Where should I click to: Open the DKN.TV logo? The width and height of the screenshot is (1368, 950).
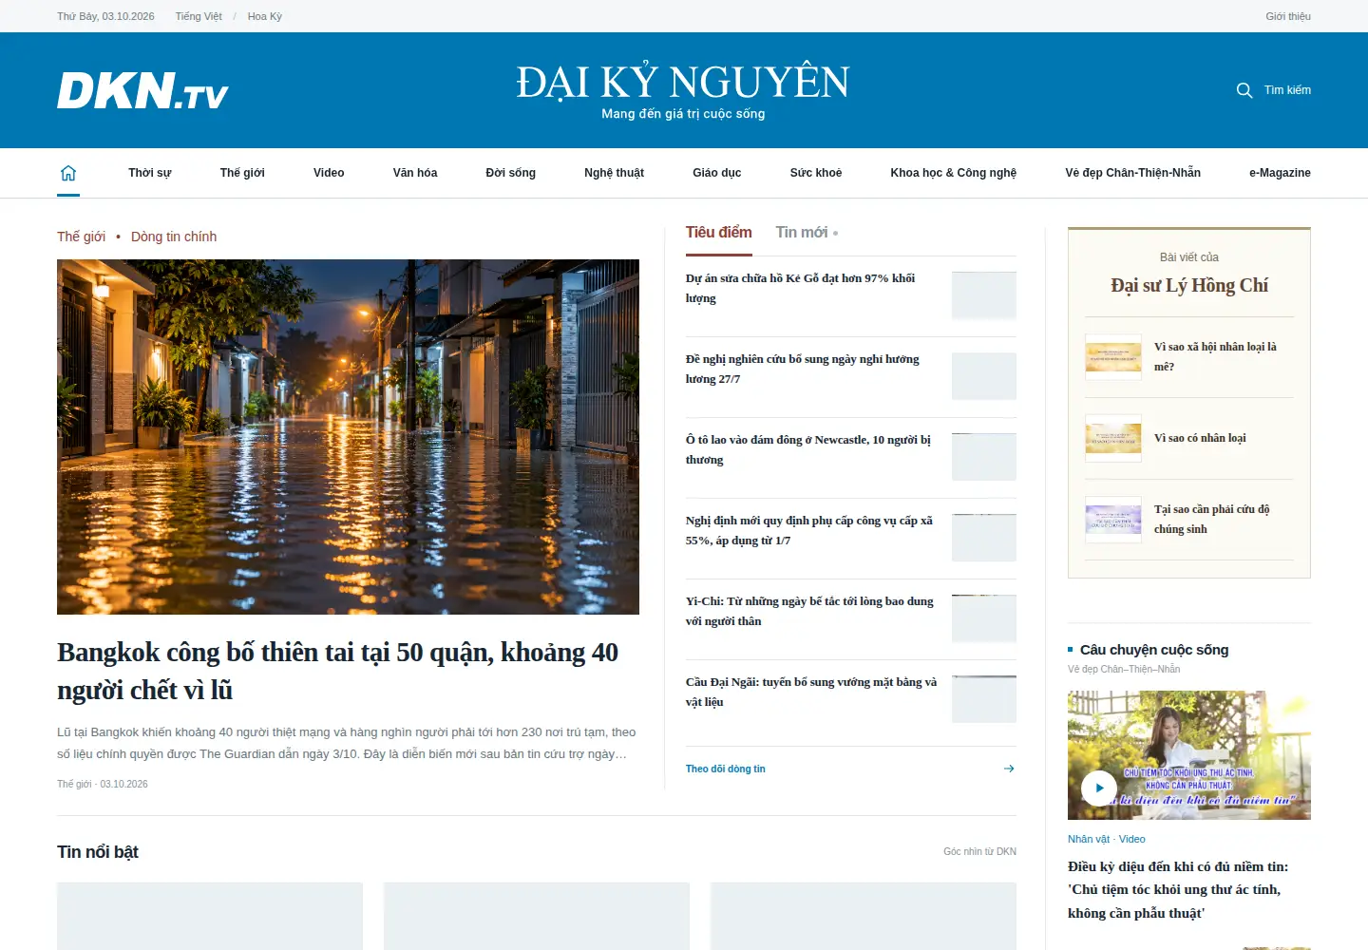[x=142, y=91]
